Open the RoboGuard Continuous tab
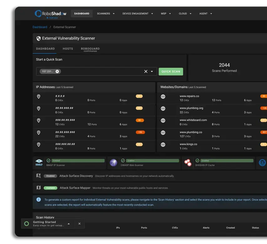 click(91, 49)
